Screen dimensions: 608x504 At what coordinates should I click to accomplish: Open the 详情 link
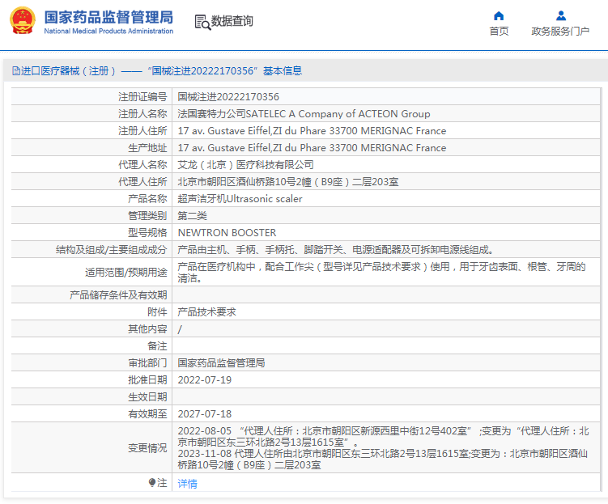click(187, 483)
